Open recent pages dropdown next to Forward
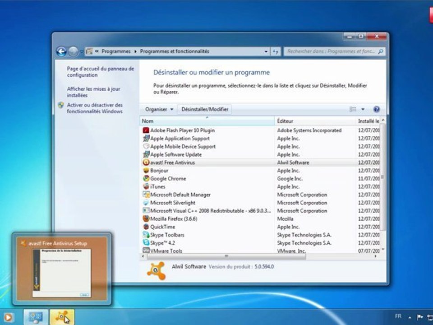The height and width of the screenshot is (325, 433). click(81, 51)
